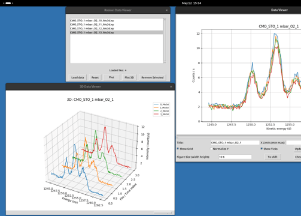This screenshot has height=216, width=301.
Task: Click the Counts / s axis label
Action: [x=193, y=76]
